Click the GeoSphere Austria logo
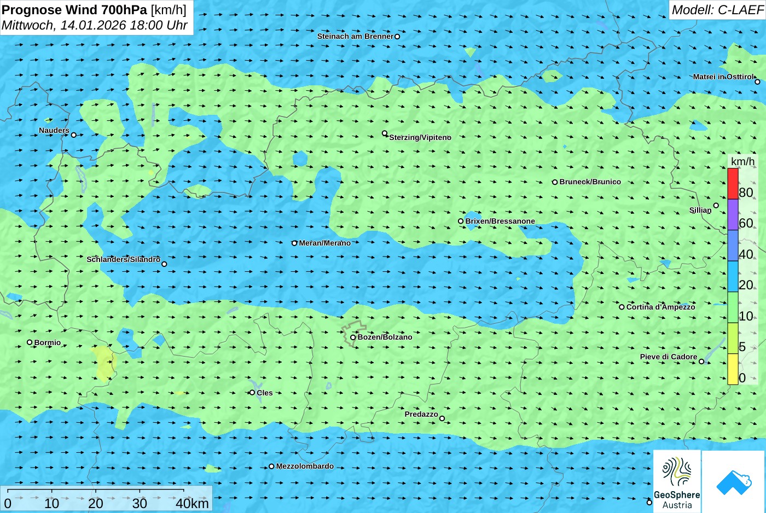This screenshot has width=766, height=513. (677, 481)
